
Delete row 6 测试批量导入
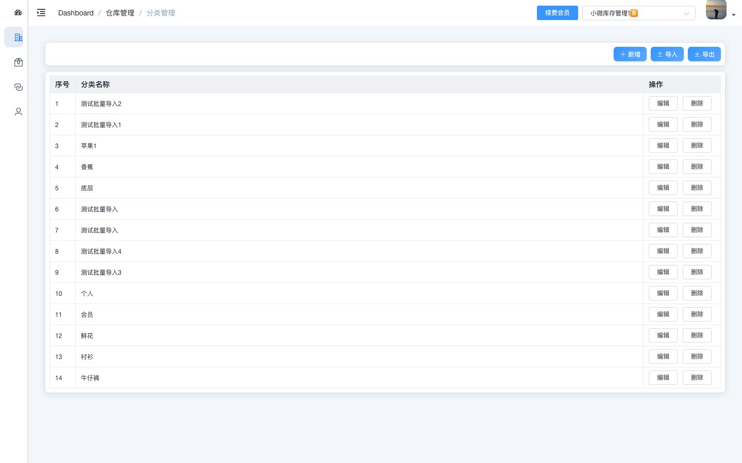tap(697, 209)
